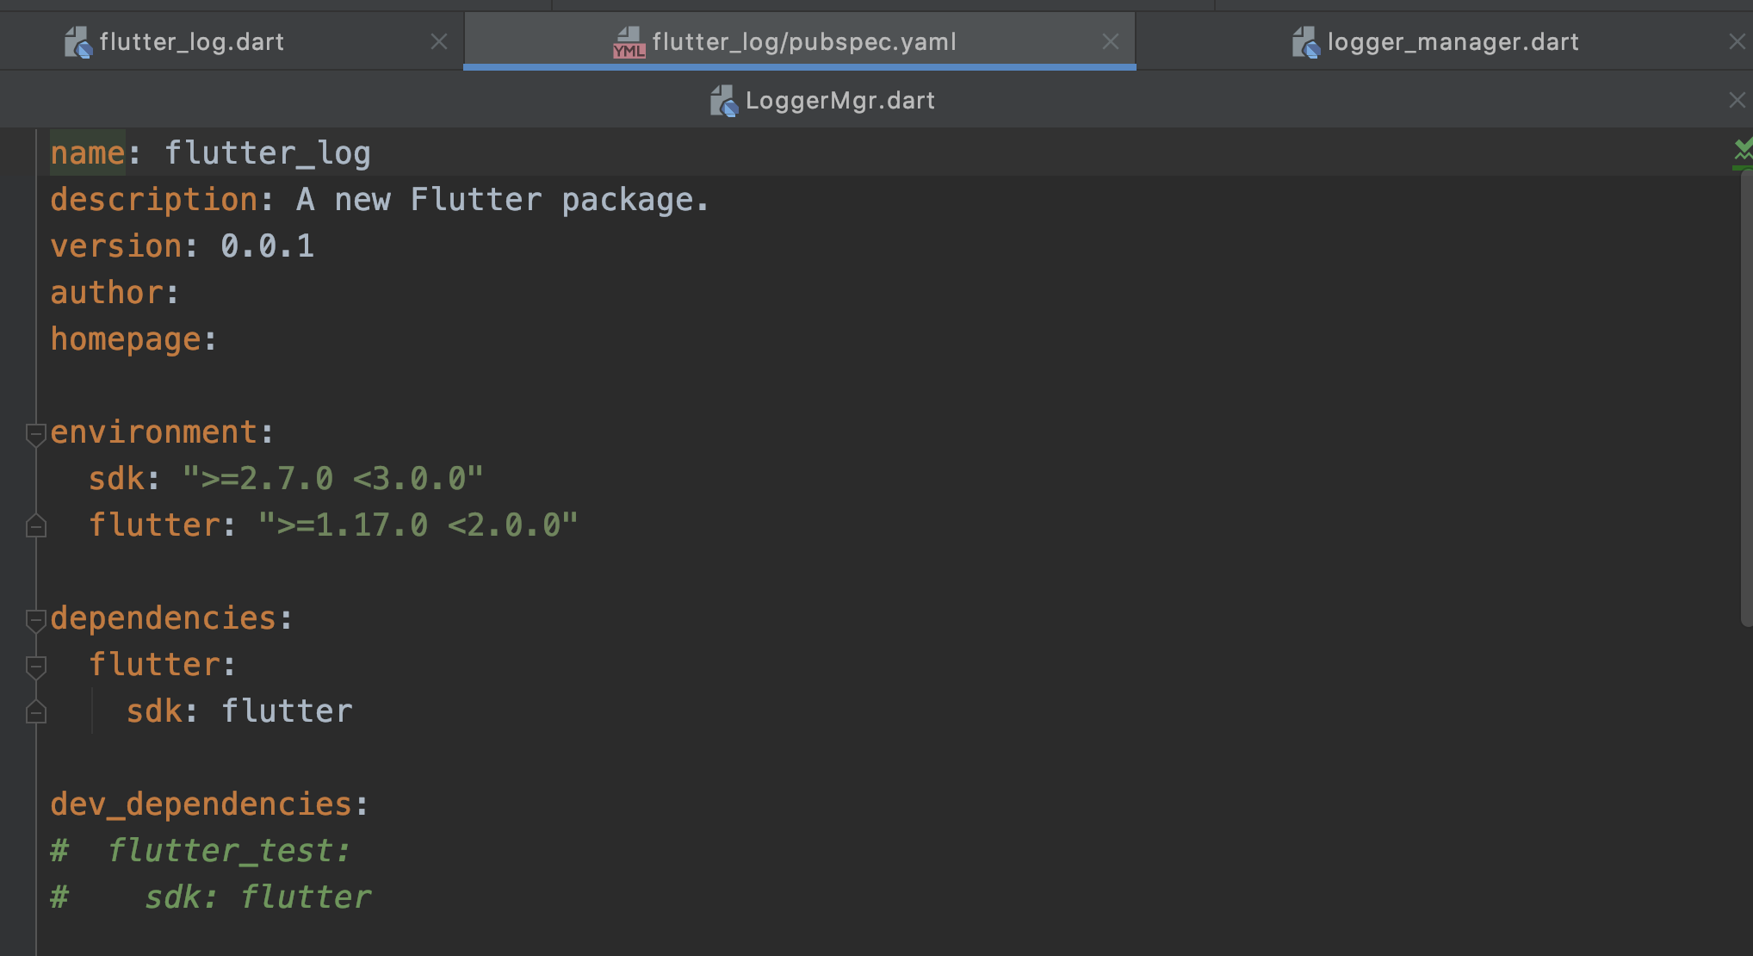Close the logger_manager.dart tab
Screen dimensions: 1753x956
coord(1737,41)
